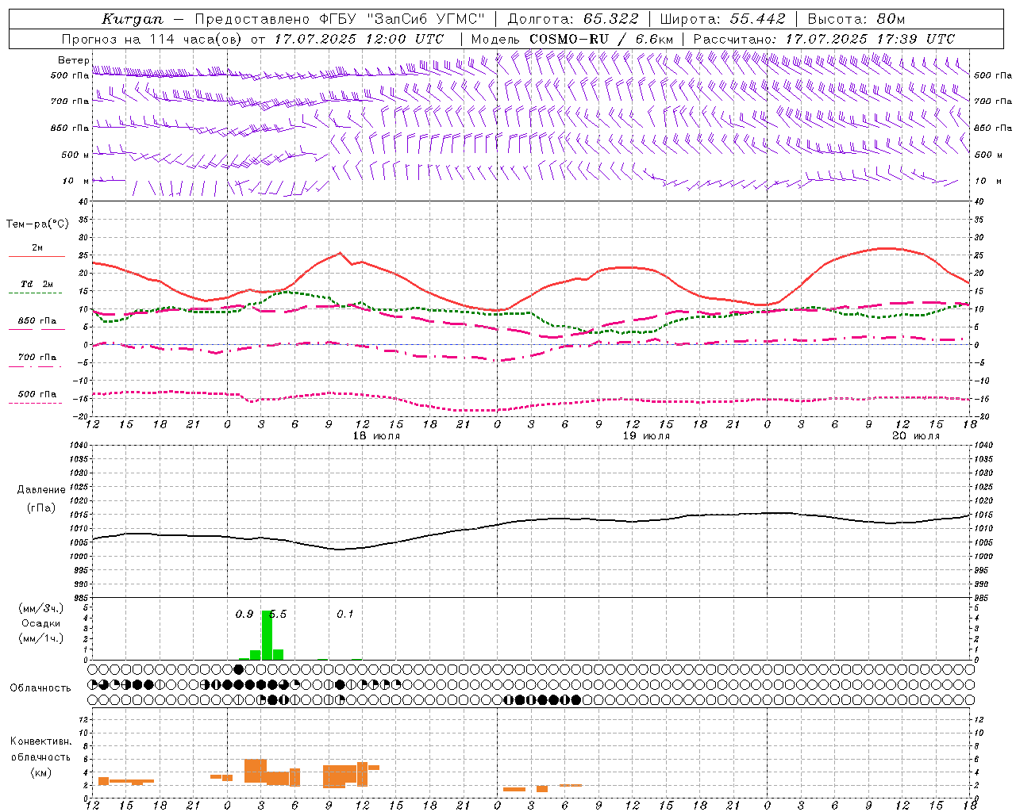Viewport: 1016px width, 812px height.
Task: Click the 'Высота: 80м' elevation value
Action: click(856, 19)
